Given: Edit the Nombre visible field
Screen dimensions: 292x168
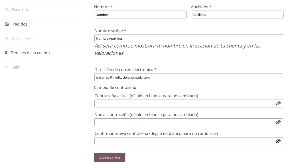Looking at the screenshot, I should pos(188,39).
